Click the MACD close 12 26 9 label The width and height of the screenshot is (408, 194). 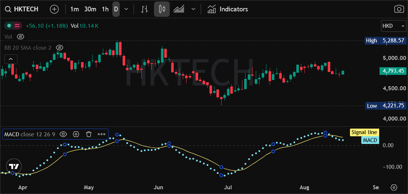(30, 134)
